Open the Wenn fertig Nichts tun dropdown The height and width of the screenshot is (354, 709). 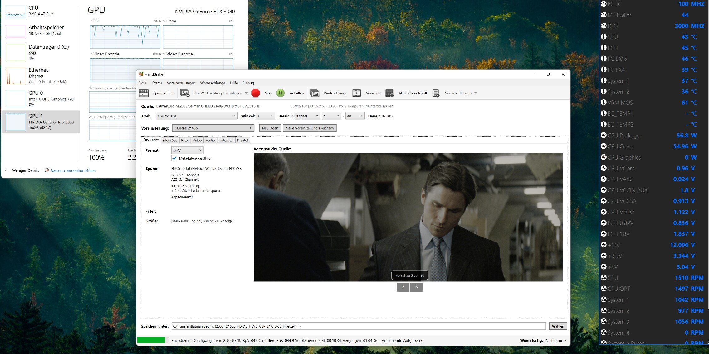click(x=556, y=340)
